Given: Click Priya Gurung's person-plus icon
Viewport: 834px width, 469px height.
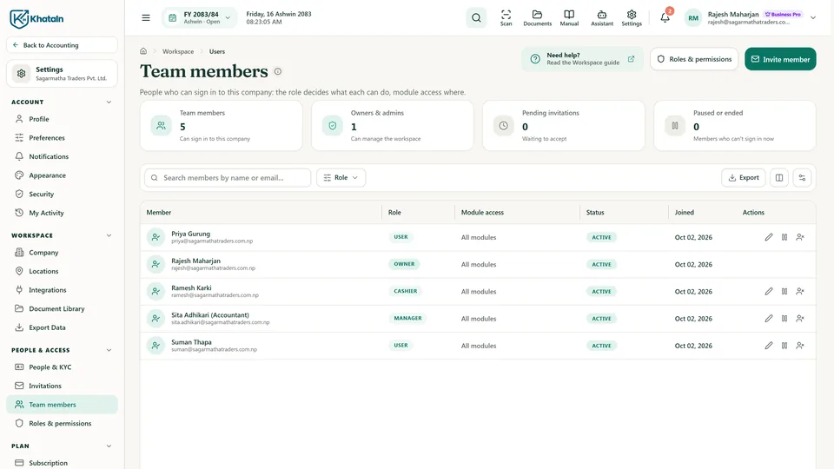Looking at the screenshot, I should coord(800,237).
